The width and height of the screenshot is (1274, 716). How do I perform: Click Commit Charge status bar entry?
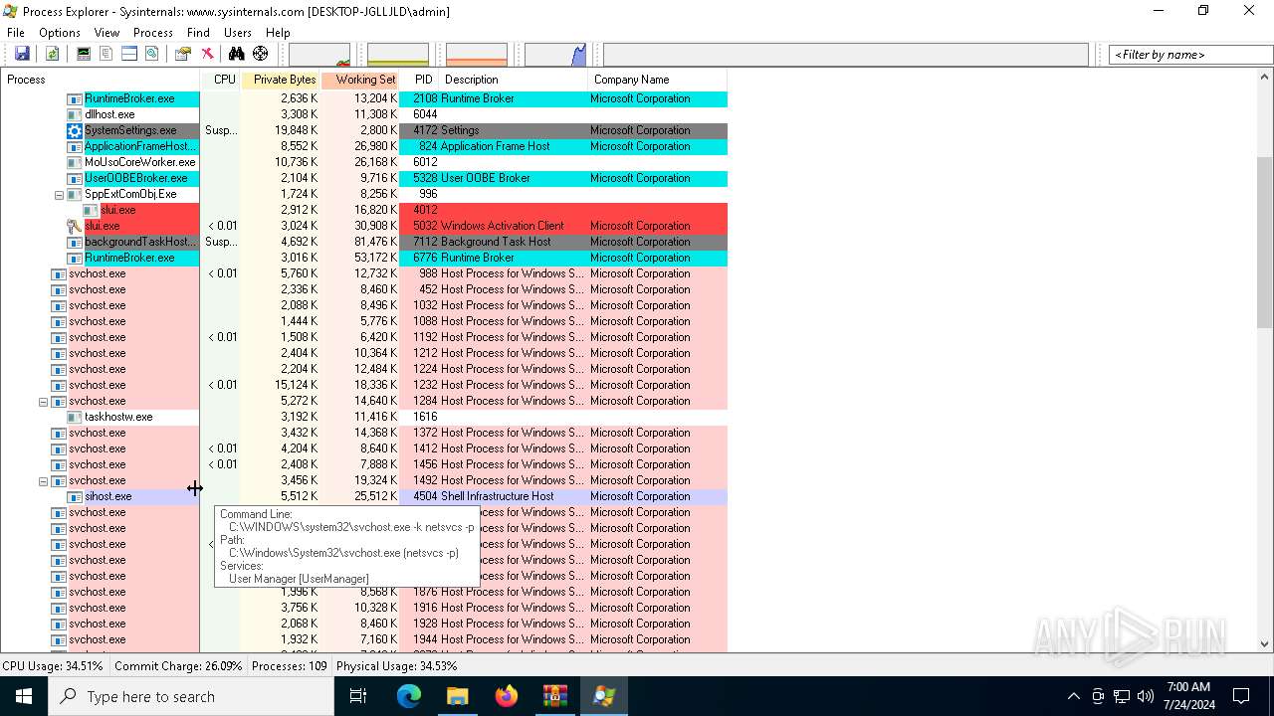tap(178, 666)
